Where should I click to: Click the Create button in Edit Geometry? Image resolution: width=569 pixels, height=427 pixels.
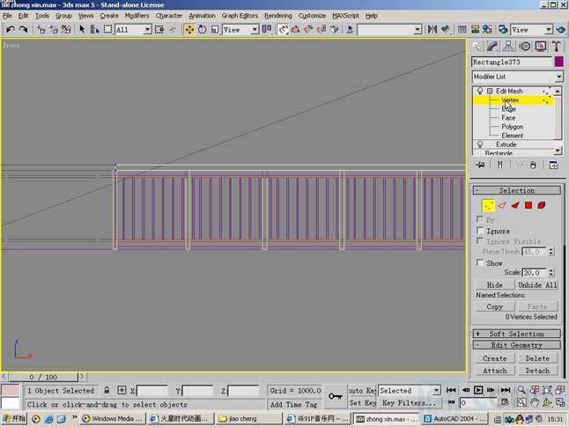click(x=495, y=358)
